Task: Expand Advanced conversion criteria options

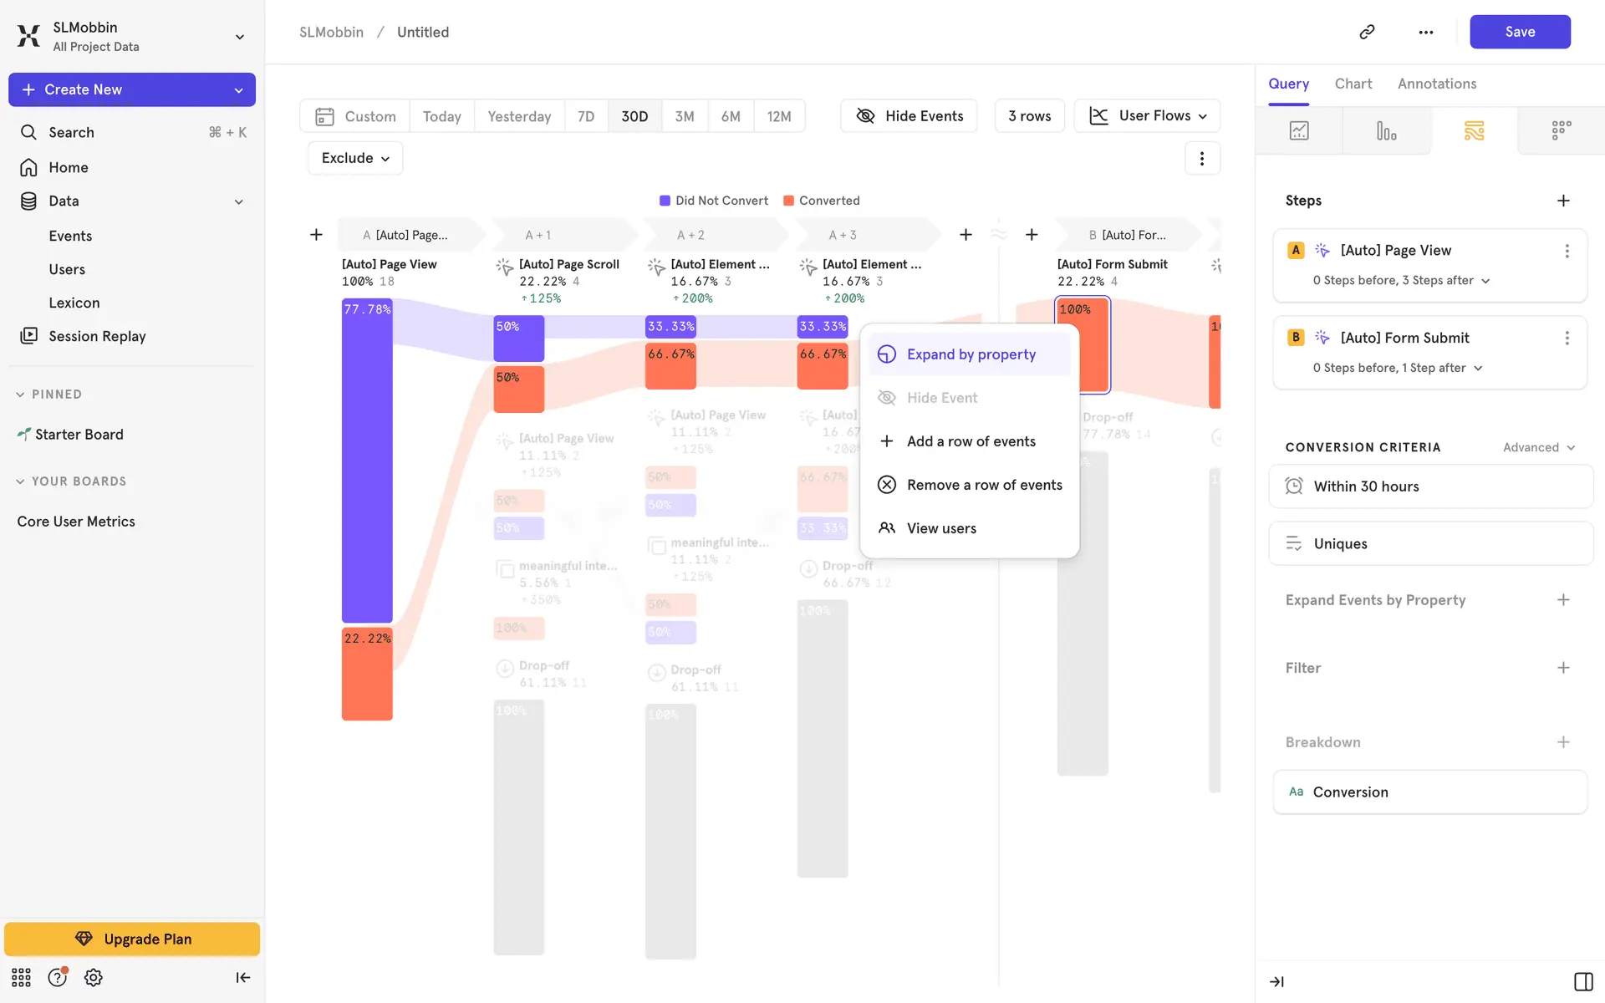Action: 1538,447
